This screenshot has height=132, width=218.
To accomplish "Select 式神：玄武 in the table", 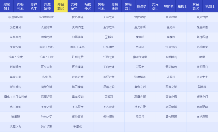I will pos(15,57).
